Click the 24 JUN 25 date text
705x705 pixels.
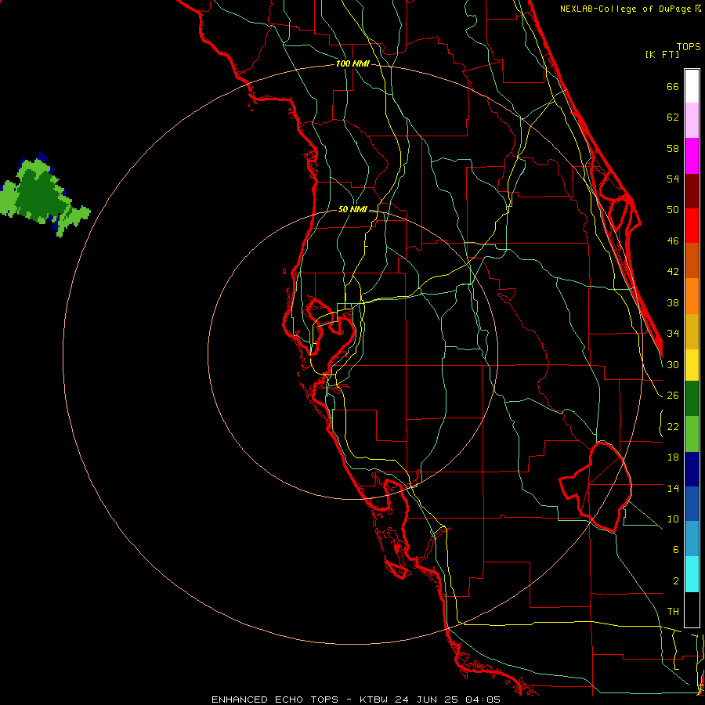(x=426, y=700)
